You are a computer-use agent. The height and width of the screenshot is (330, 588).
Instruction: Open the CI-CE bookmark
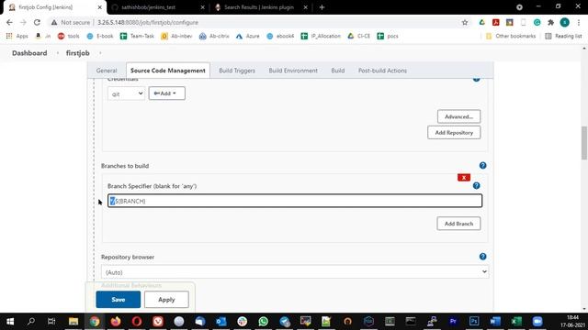[x=359, y=36]
